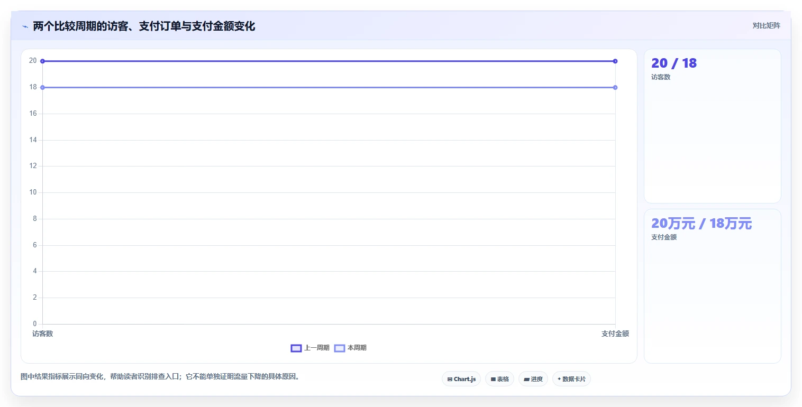Viewport: 802px width, 407px height.
Task: Click the 上一周期 data point at 访客数
Action: pos(42,61)
